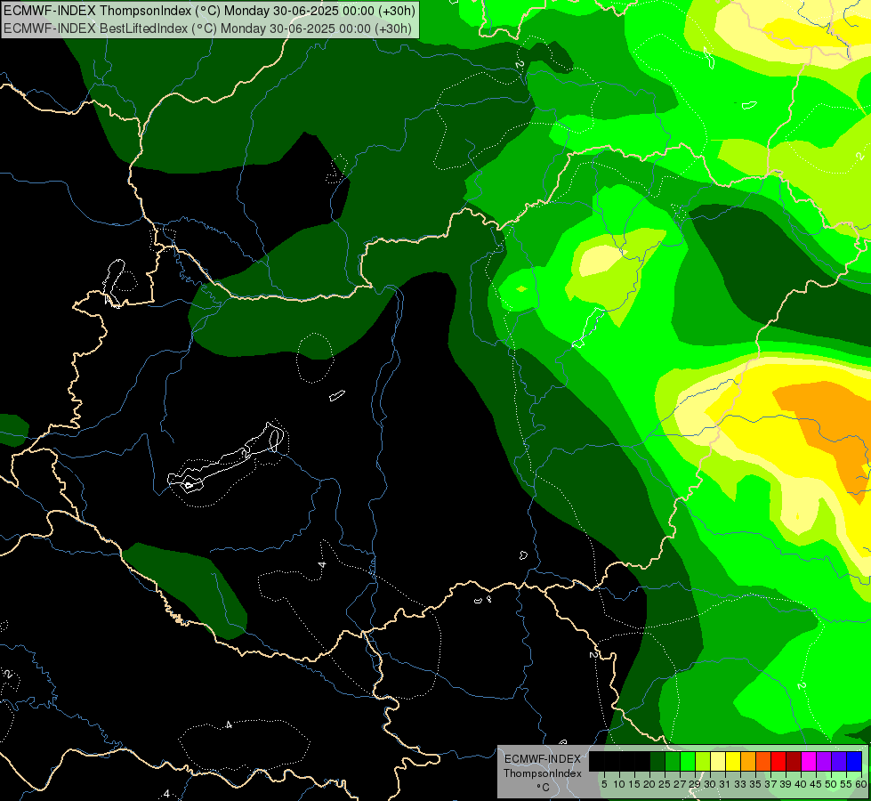Click the legend tick value 15
This screenshot has width=871, height=801.
[x=634, y=784]
